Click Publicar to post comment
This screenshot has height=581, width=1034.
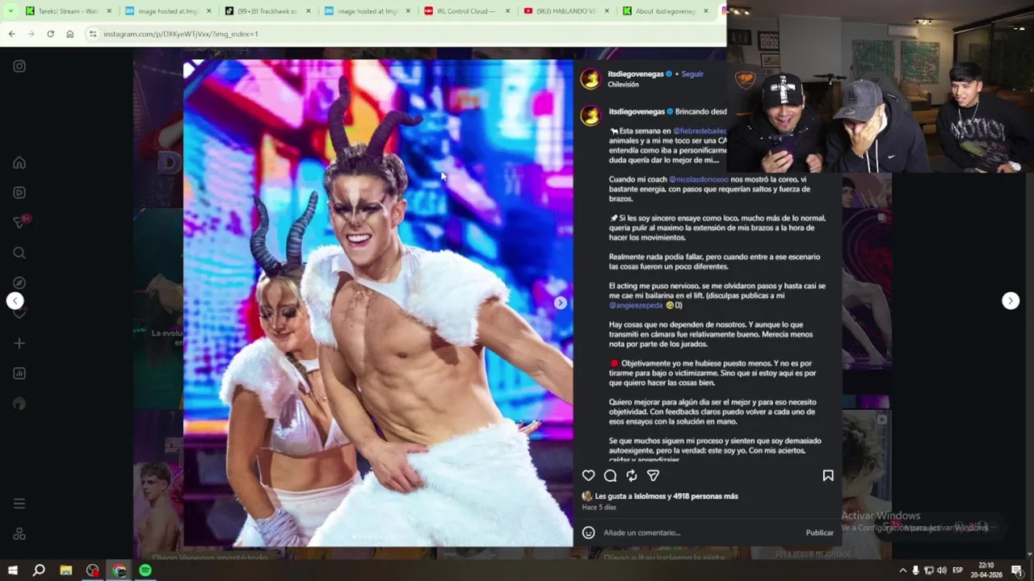(819, 533)
